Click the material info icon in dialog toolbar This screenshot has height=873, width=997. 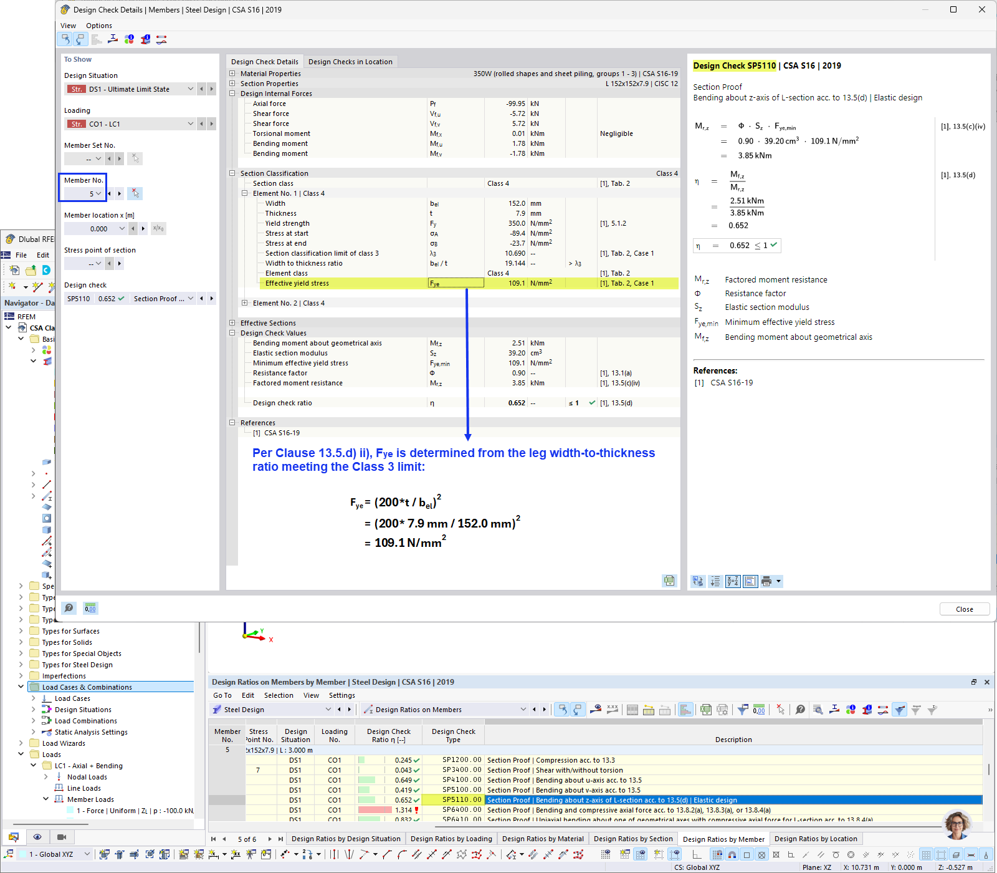[x=129, y=39]
